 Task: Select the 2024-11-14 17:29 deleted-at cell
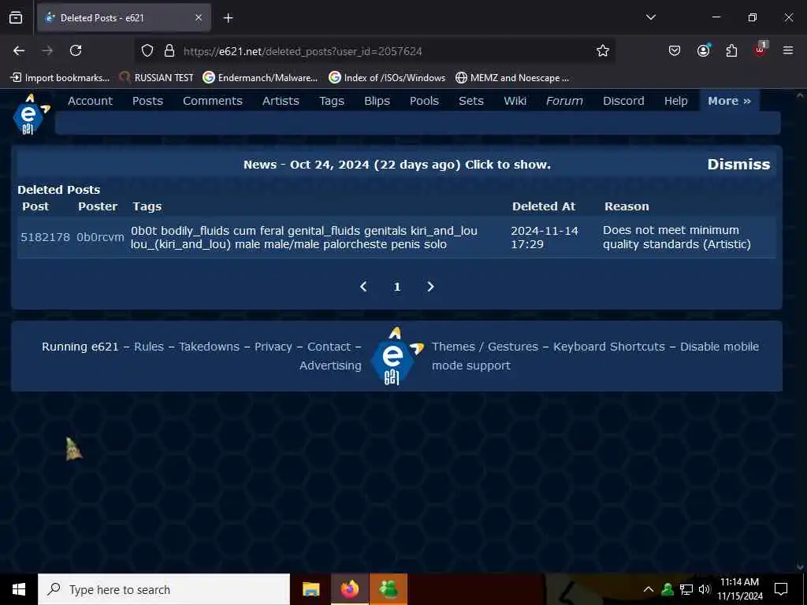pyautogui.click(x=545, y=237)
